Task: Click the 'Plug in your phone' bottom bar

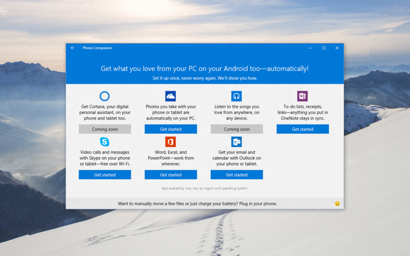Action: [x=197, y=203]
